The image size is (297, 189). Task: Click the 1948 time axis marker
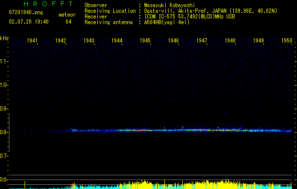pyautogui.click(x=230, y=40)
